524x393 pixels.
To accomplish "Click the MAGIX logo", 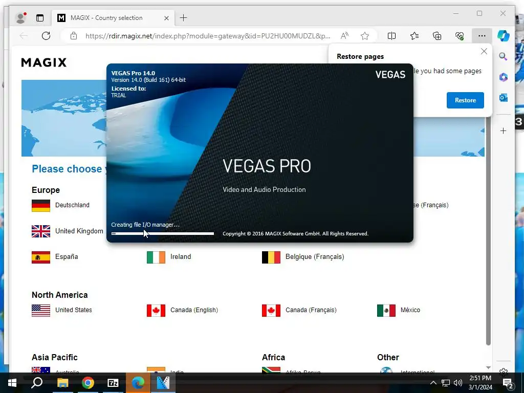I will click(x=44, y=62).
